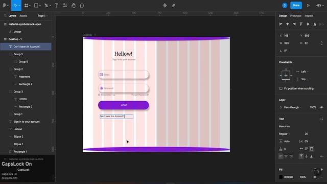The image size is (327, 184).
Task: Open text style options grid icon
Action: click(x=321, y=119)
